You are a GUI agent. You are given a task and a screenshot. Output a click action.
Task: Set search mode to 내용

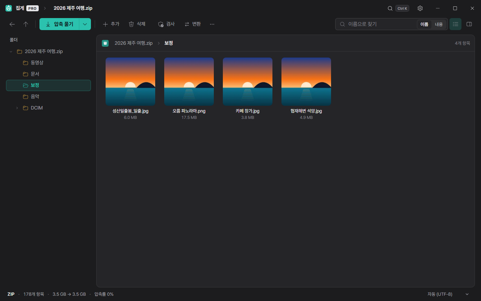click(439, 24)
